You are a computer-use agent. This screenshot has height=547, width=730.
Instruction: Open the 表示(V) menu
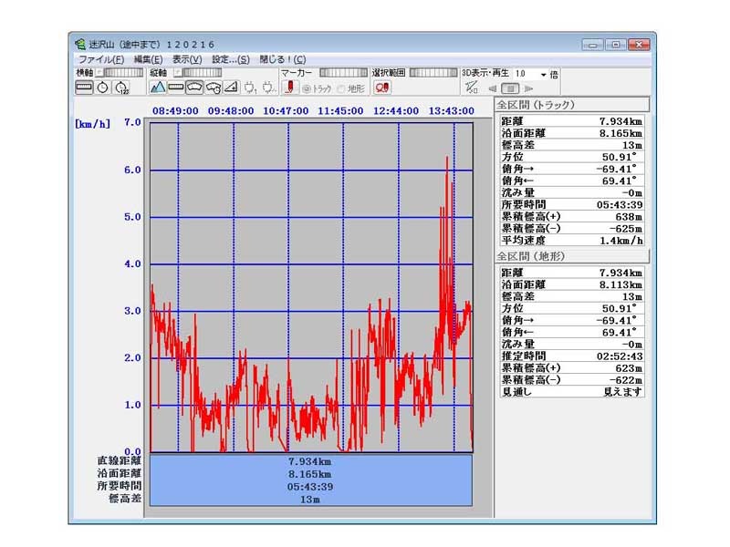tap(187, 59)
